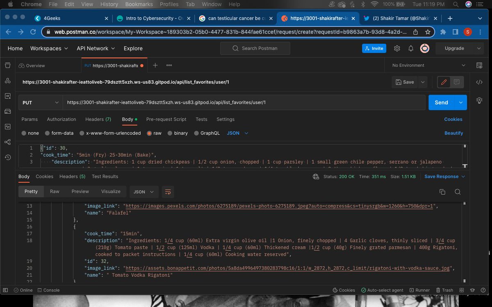This screenshot has height=307, width=492.
Task: Open Spotlight search in macOS menu bar
Action: tap(456, 4)
